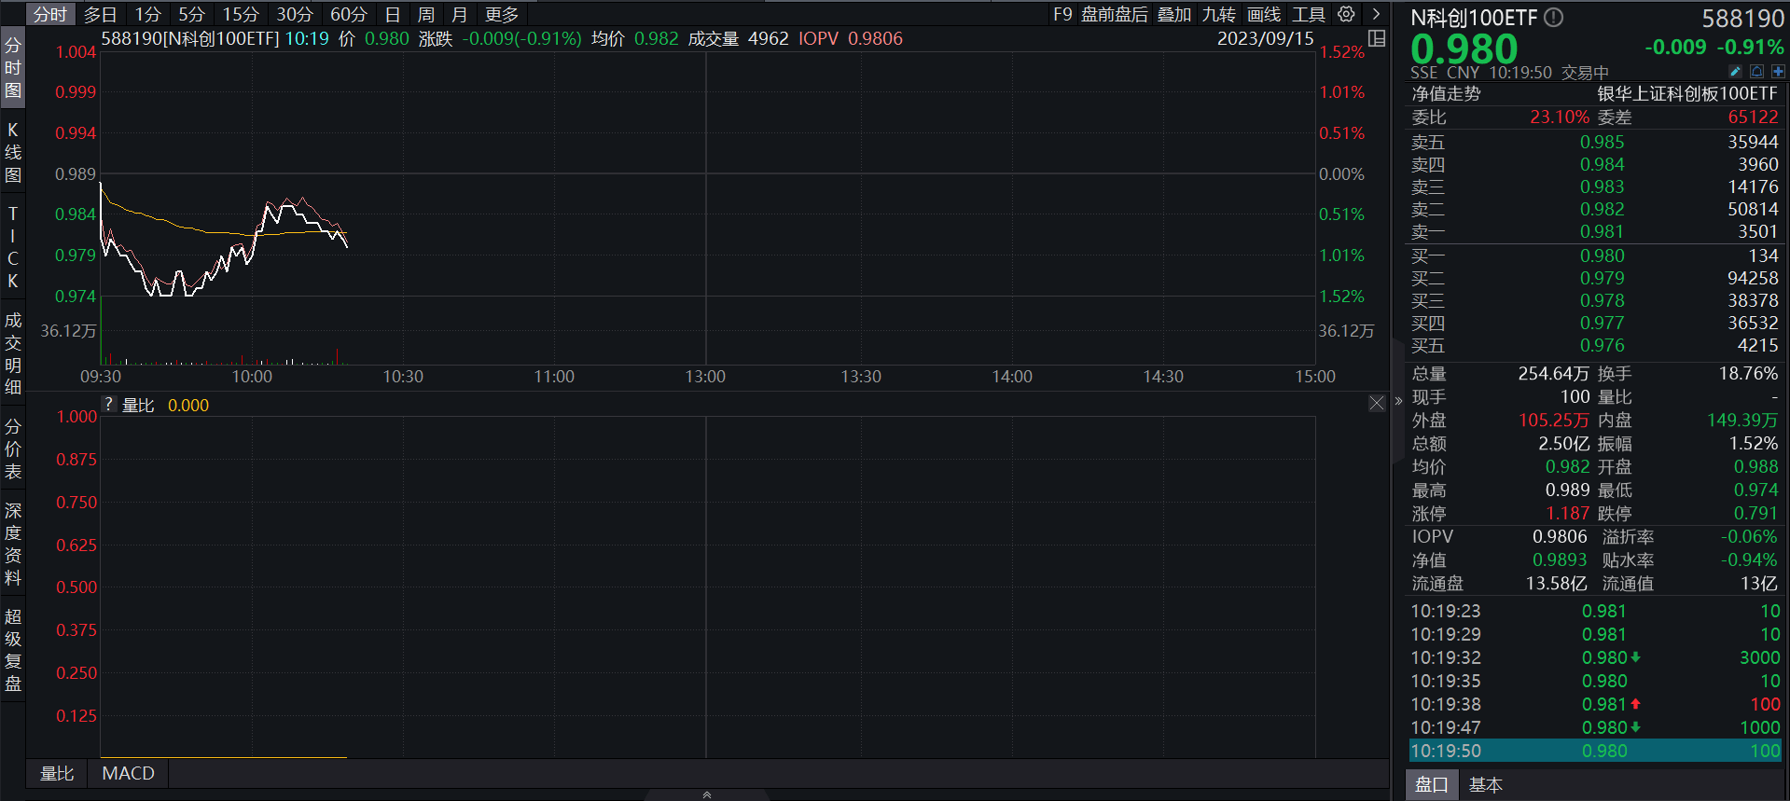Click the question mark help icon by 量比
The height and width of the screenshot is (801, 1790).
[x=109, y=405]
